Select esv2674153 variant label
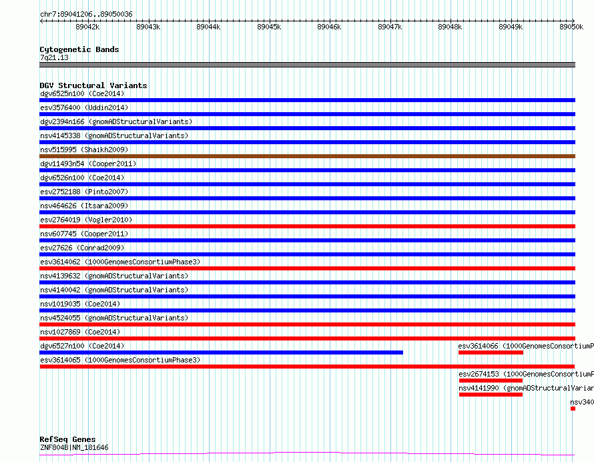This screenshot has height=462, width=594. [x=526, y=374]
